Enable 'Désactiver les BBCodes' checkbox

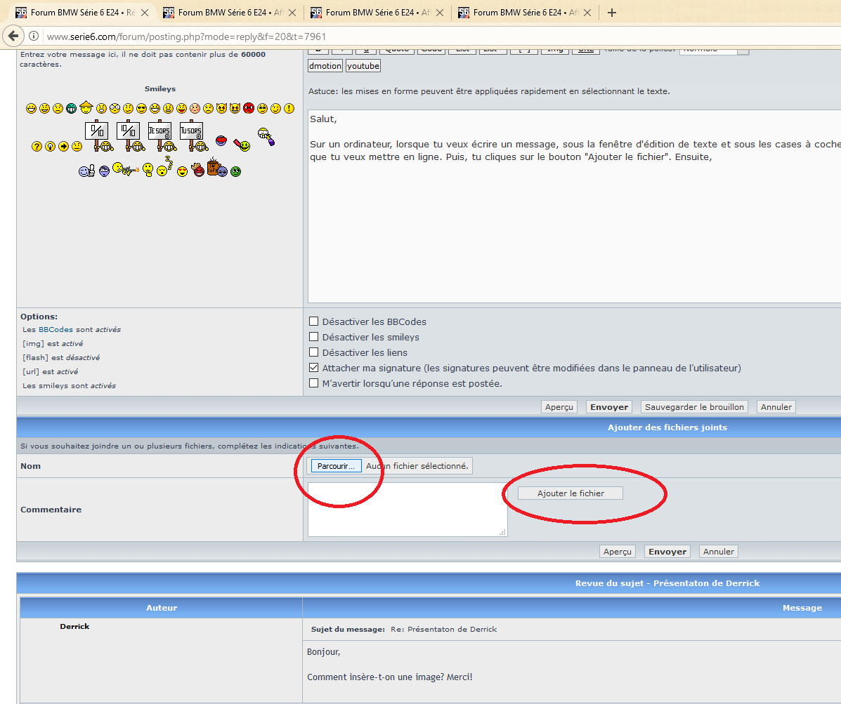tap(314, 321)
